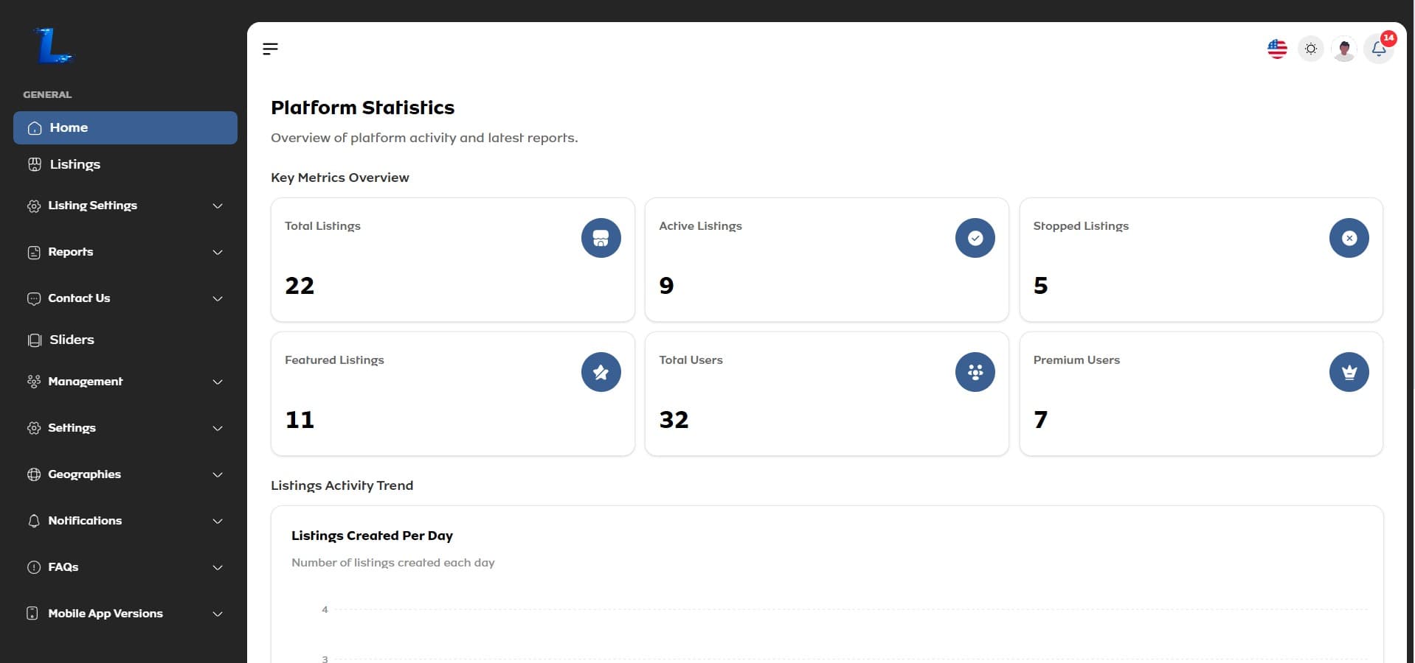Click the Active Listings checkmark icon

tap(975, 238)
